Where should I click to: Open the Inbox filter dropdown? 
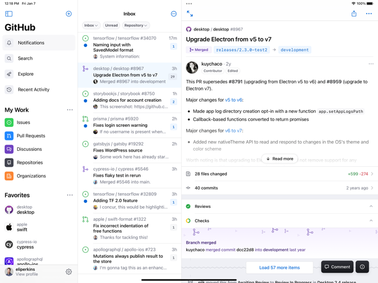pyautogui.click(x=91, y=25)
